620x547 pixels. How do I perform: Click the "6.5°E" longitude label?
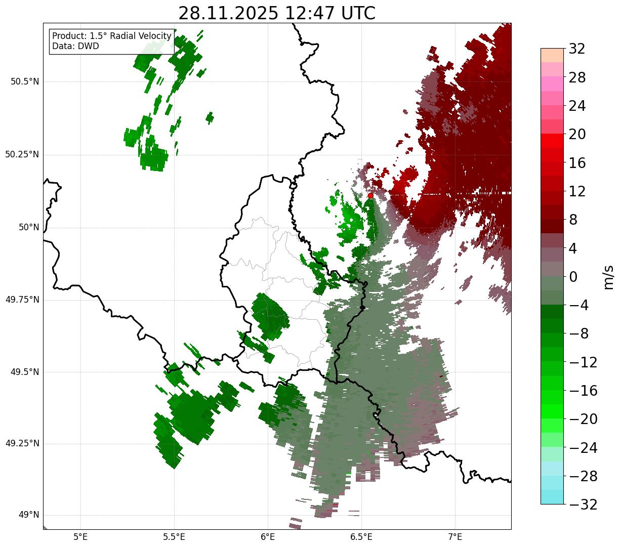[x=361, y=536]
